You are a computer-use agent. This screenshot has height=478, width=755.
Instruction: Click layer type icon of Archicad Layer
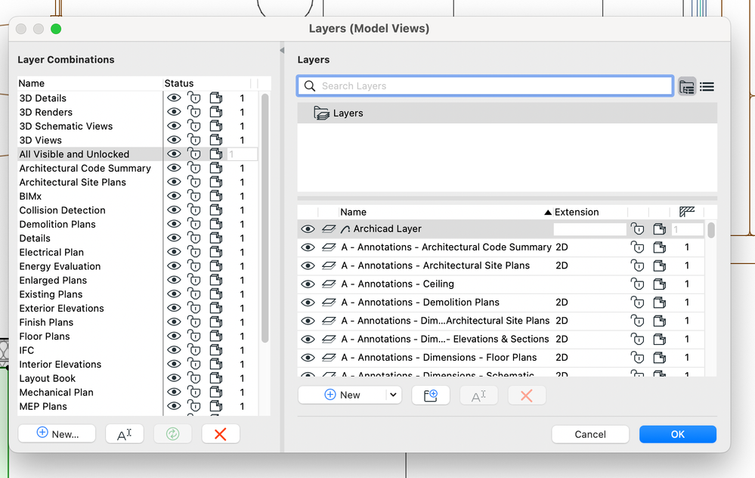point(329,229)
